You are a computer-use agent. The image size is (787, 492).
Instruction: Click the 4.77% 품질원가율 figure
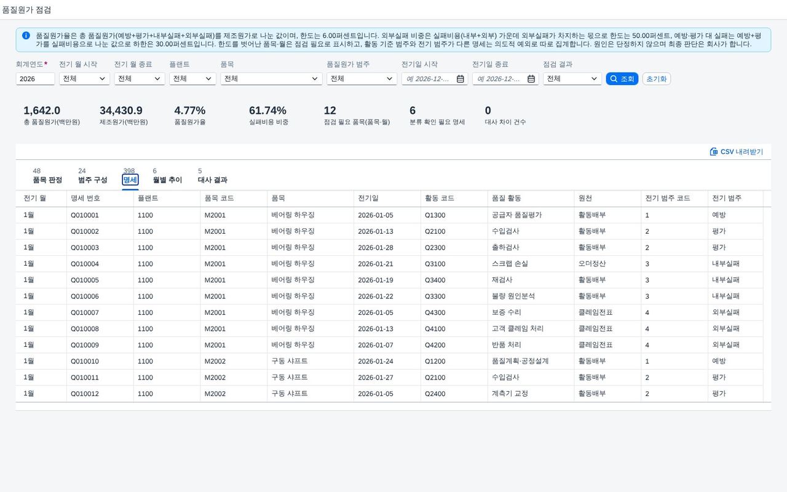pyautogui.click(x=190, y=111)
